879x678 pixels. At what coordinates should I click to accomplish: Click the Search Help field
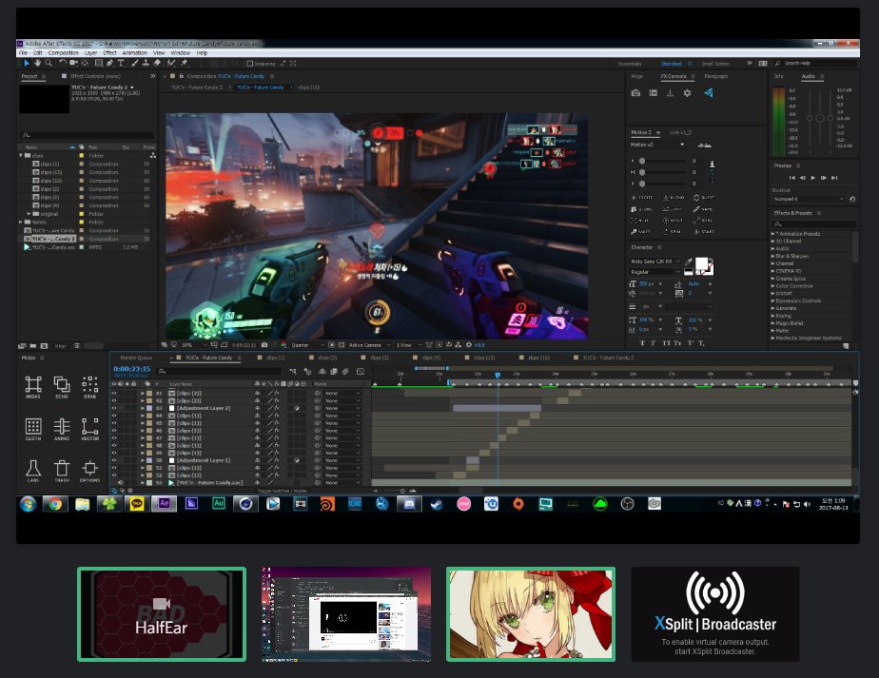pyautogui.click(x=818, y=64)
